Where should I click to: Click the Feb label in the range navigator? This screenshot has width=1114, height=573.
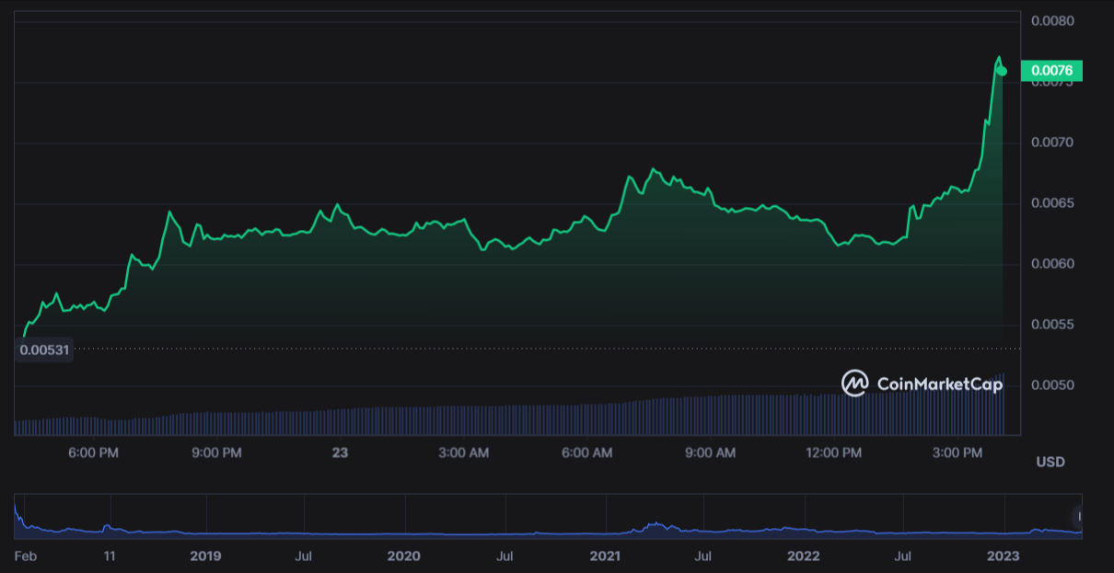coord(25,556)
